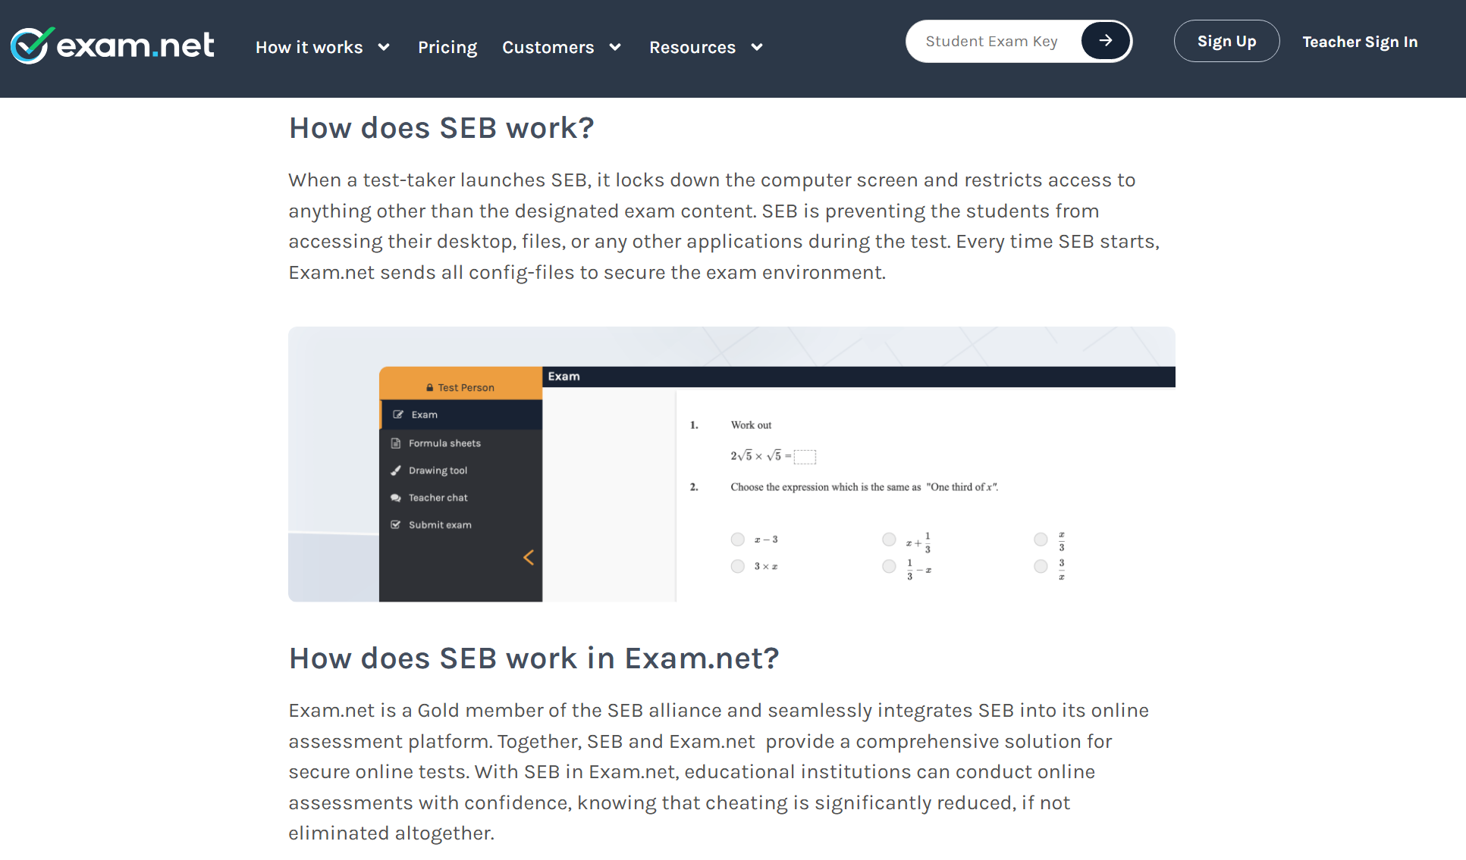This screenshot has height=860, width=1466.
Task: Select the 'x over 3' radio option
Action: (1041, 539)
